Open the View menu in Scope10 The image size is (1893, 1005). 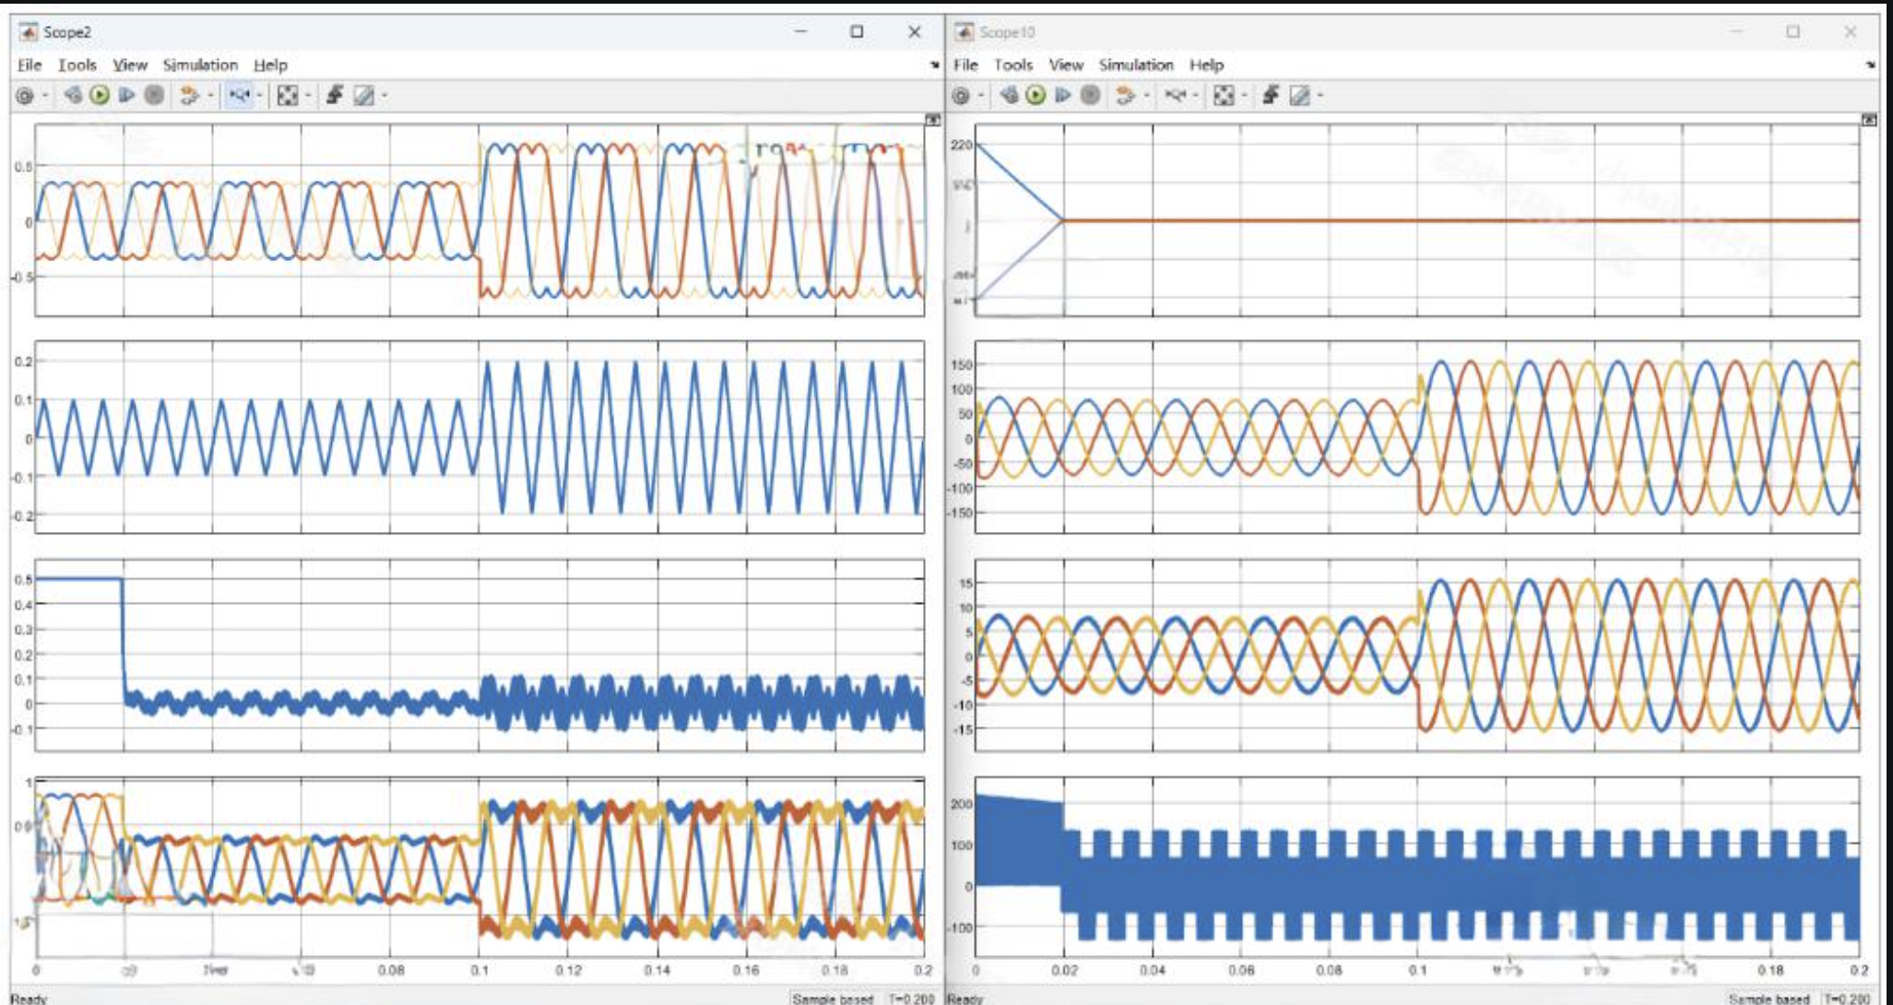1065,65
